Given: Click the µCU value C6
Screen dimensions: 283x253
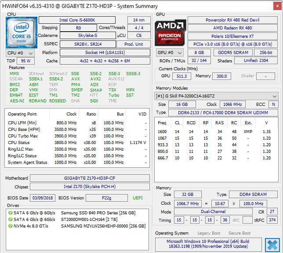Looking at the screenshot, I should (x=139, y=36).
